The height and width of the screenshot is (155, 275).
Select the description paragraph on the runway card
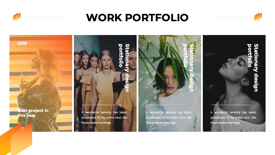pyautogui.click(x=104, y=117)
